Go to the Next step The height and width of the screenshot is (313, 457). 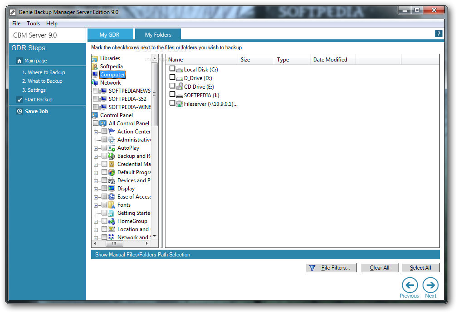pyautogui.click(x=431, y=288)
